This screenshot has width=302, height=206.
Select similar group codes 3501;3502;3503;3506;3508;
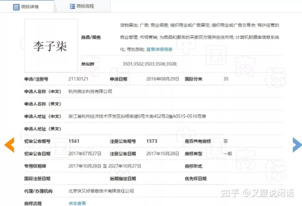[x=150, y=64]
